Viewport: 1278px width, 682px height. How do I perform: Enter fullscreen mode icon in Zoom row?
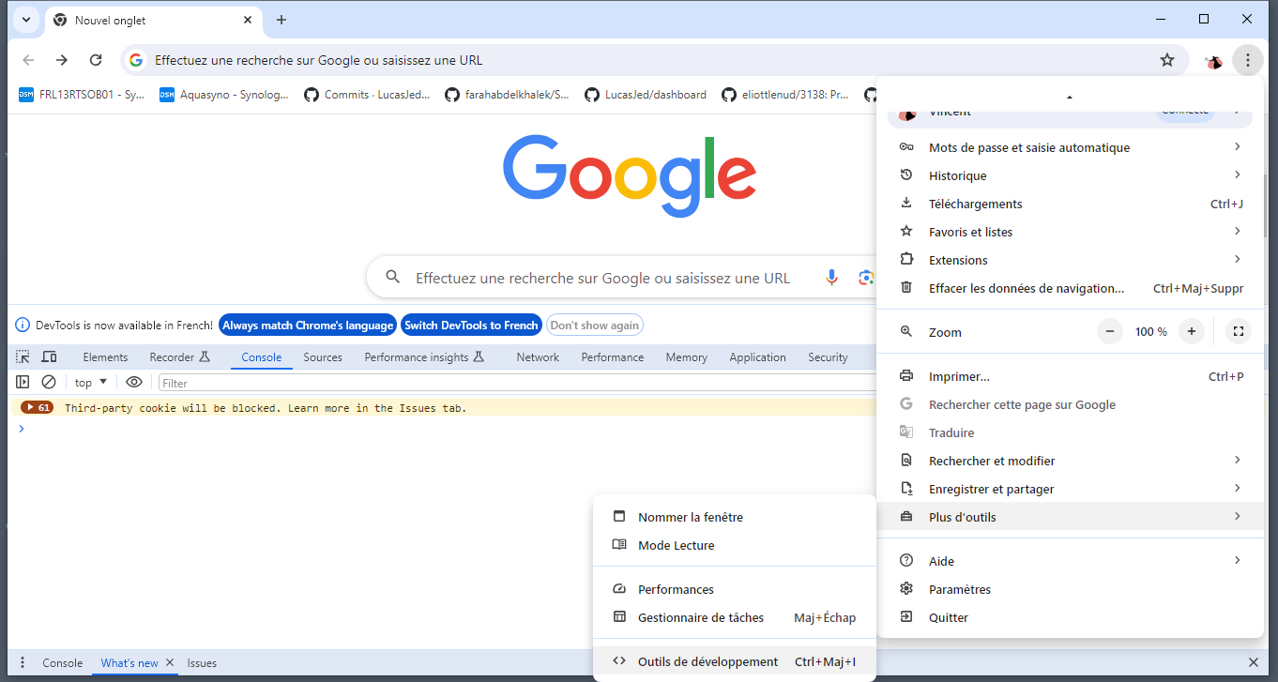[x=1239, y=331]
